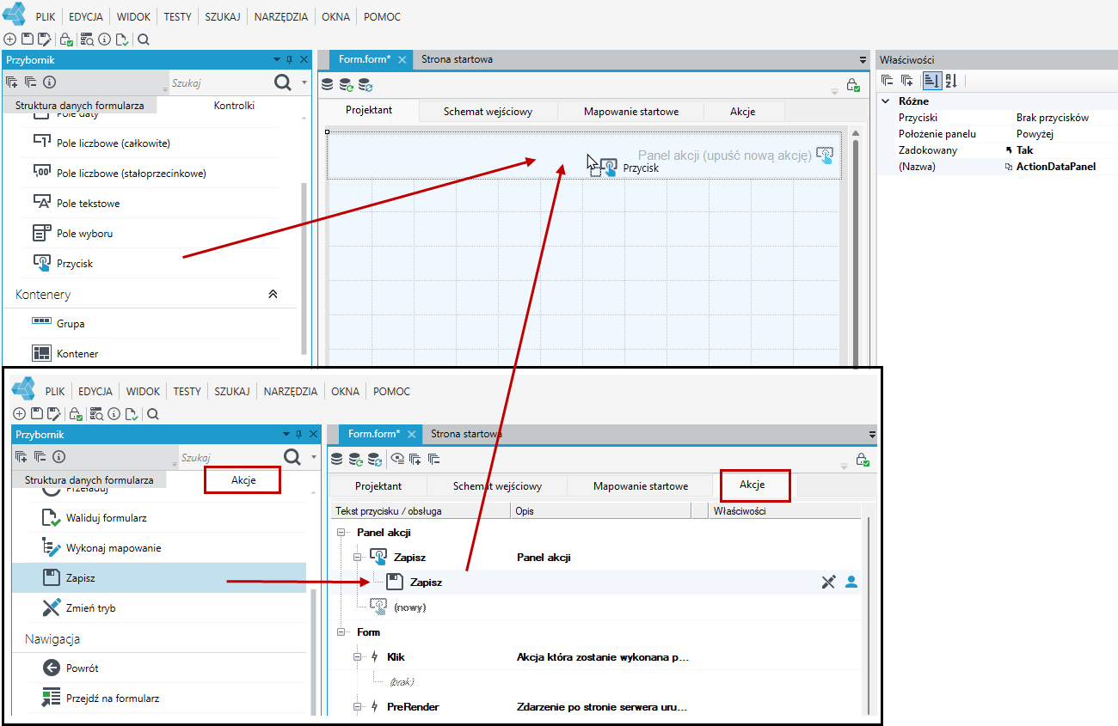Click the edit tools icon on the Zapisz action row
This screenshot has width=1118, height=726.
point(828,582)
